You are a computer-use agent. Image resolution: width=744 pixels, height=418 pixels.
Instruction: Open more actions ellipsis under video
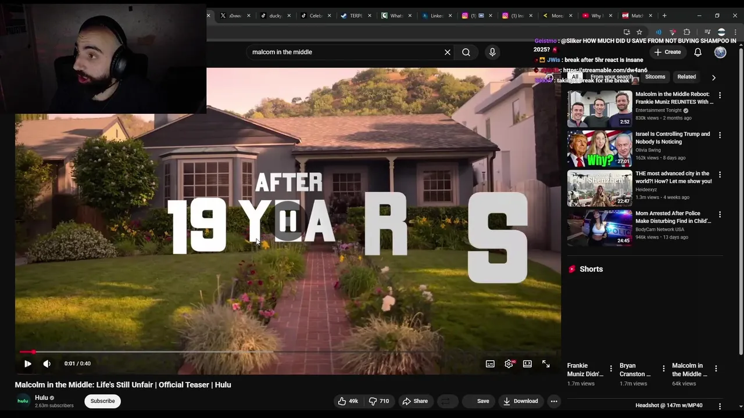pyautogui.click(x=554, y=401)
